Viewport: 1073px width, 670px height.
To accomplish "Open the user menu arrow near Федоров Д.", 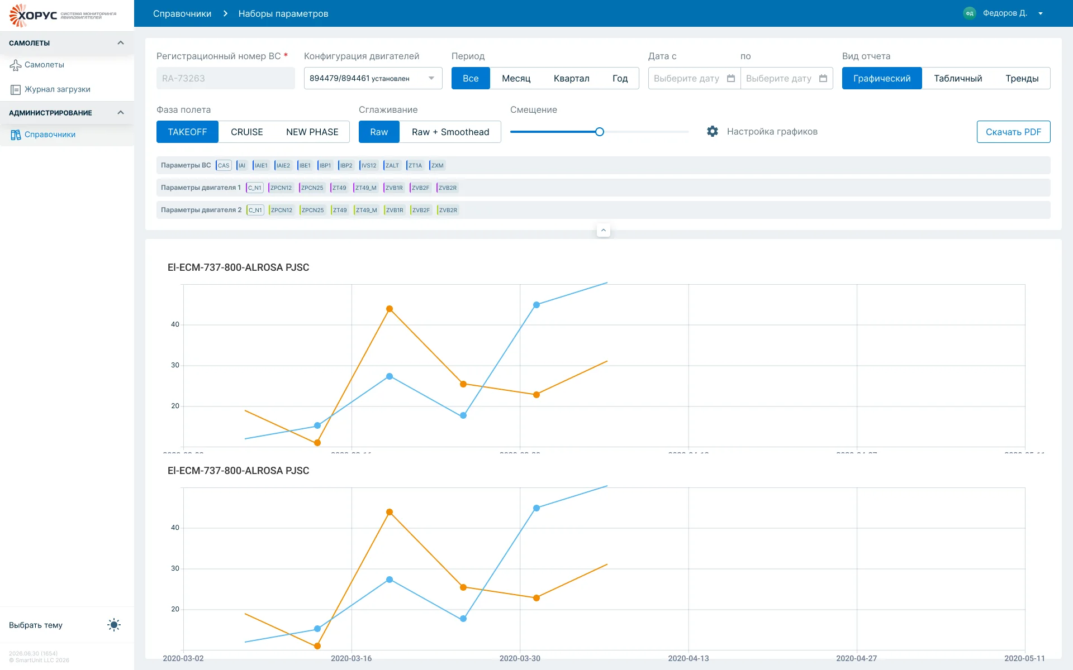I will 1041,13.
